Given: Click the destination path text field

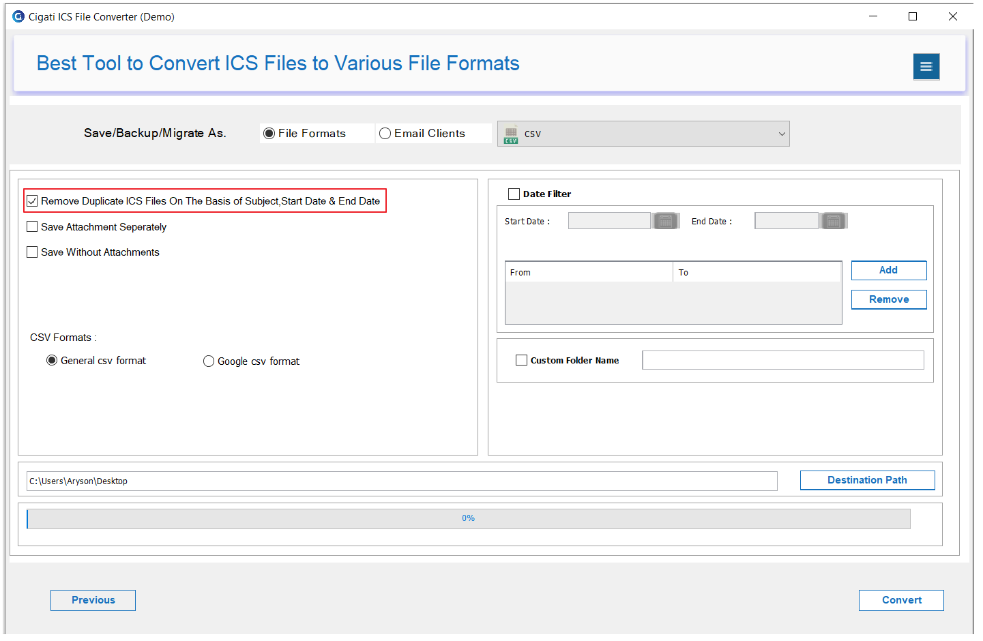Looking at the screenshot, I should (402, 481).
